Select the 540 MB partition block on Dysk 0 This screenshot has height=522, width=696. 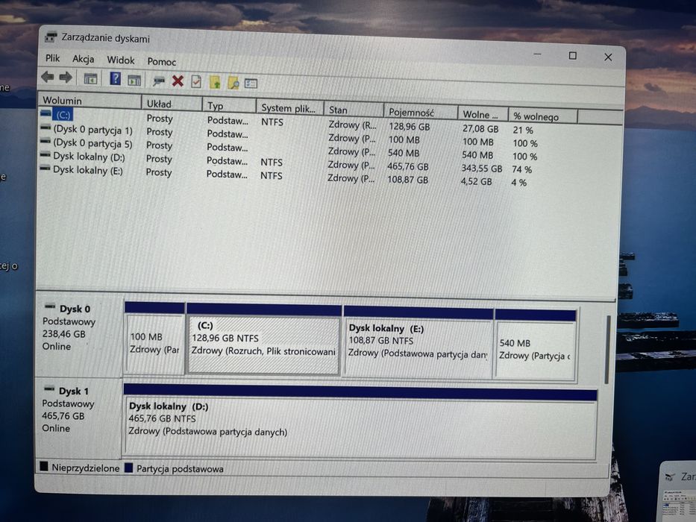536,345
